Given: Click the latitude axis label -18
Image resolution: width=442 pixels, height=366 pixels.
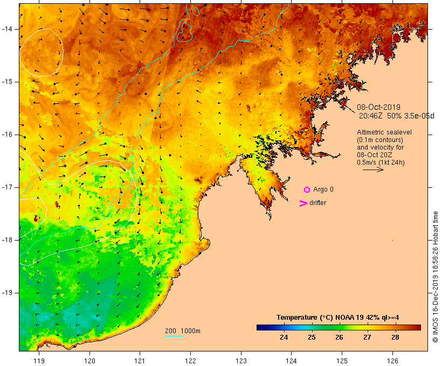Looking at the screenshot, I should pos(7,240).
